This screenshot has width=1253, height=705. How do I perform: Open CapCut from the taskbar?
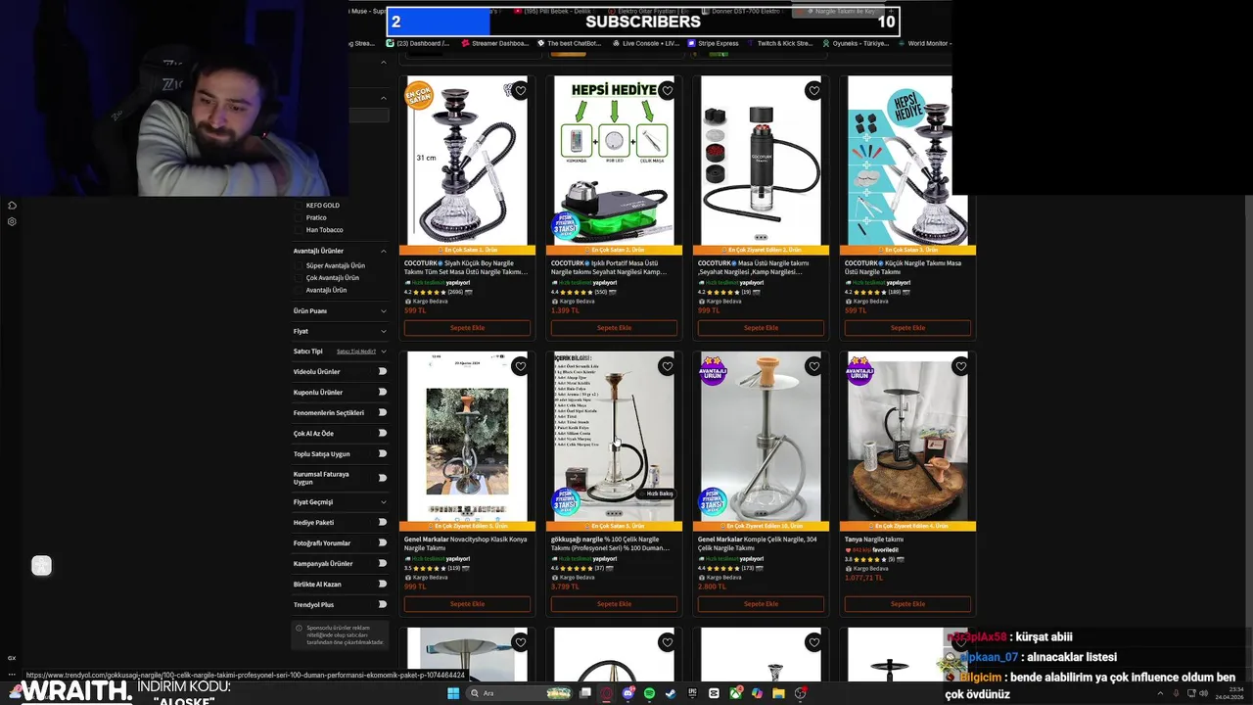[x=714, y=693]
